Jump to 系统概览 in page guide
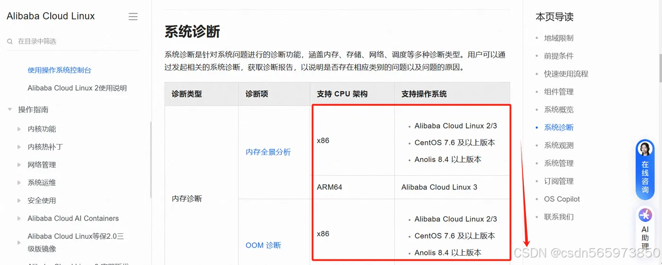The width and height of the screenshot is (662, 265). (558, 110)
